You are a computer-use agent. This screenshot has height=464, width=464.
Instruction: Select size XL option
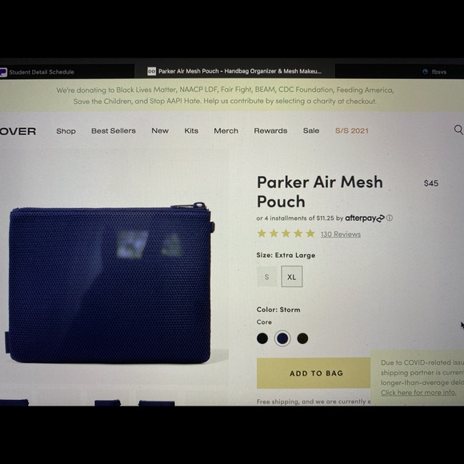[292, 277]
